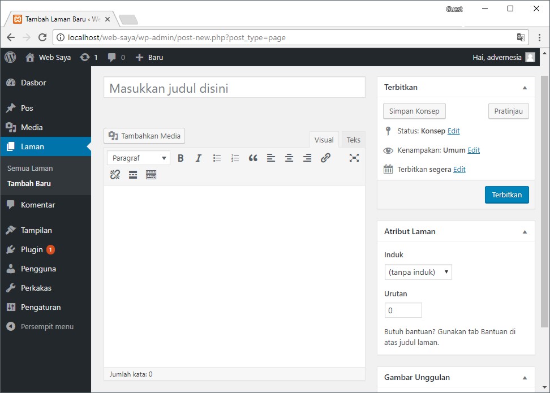
Task: Click Tambahkan Media button
Action: point(144,136)
